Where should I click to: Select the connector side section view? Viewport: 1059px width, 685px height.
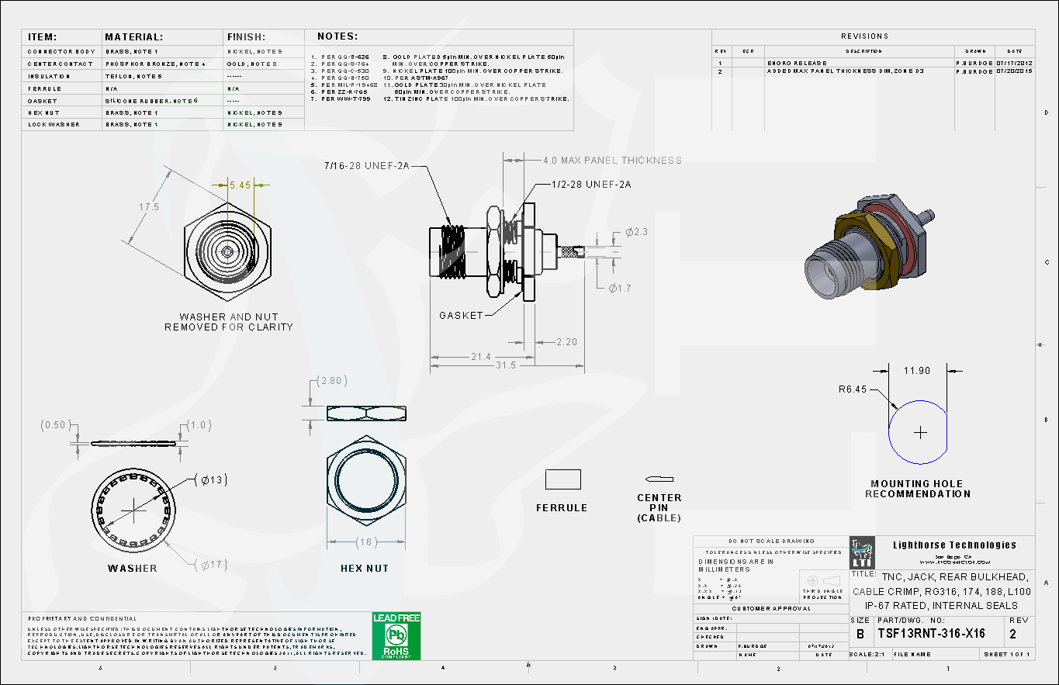(x=497, y=253)
